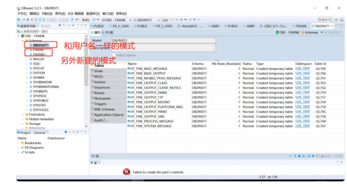Maximize the Project - General panel
Viewport: 347px width, 187px height.
86,132
